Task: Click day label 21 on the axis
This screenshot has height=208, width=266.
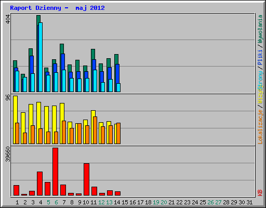Action: pyautogui.click(x=171, y=202)
